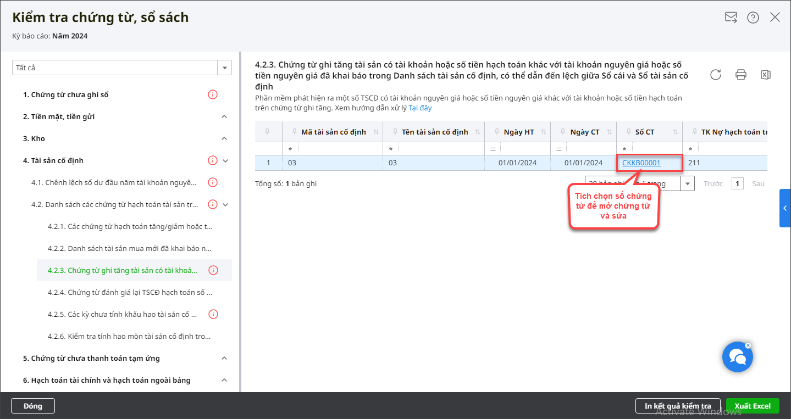This screenshot has width=791, height=419.
Task: Focus the Tên tài sản cố định filter box
Action: [441, 149]
